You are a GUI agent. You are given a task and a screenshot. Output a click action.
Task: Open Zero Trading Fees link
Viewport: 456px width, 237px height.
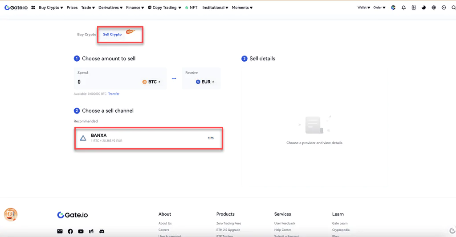[228, 223]
